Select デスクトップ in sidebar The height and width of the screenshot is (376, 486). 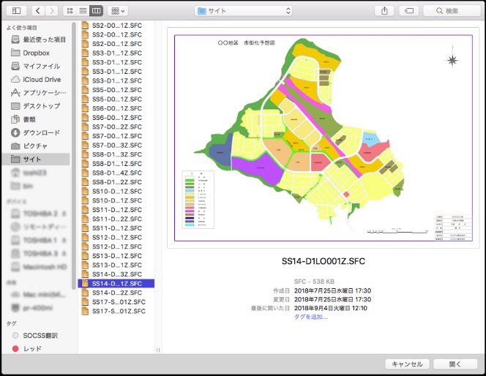[41, 106]
